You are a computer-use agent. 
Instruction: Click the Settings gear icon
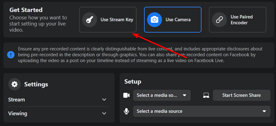(15, 84)
